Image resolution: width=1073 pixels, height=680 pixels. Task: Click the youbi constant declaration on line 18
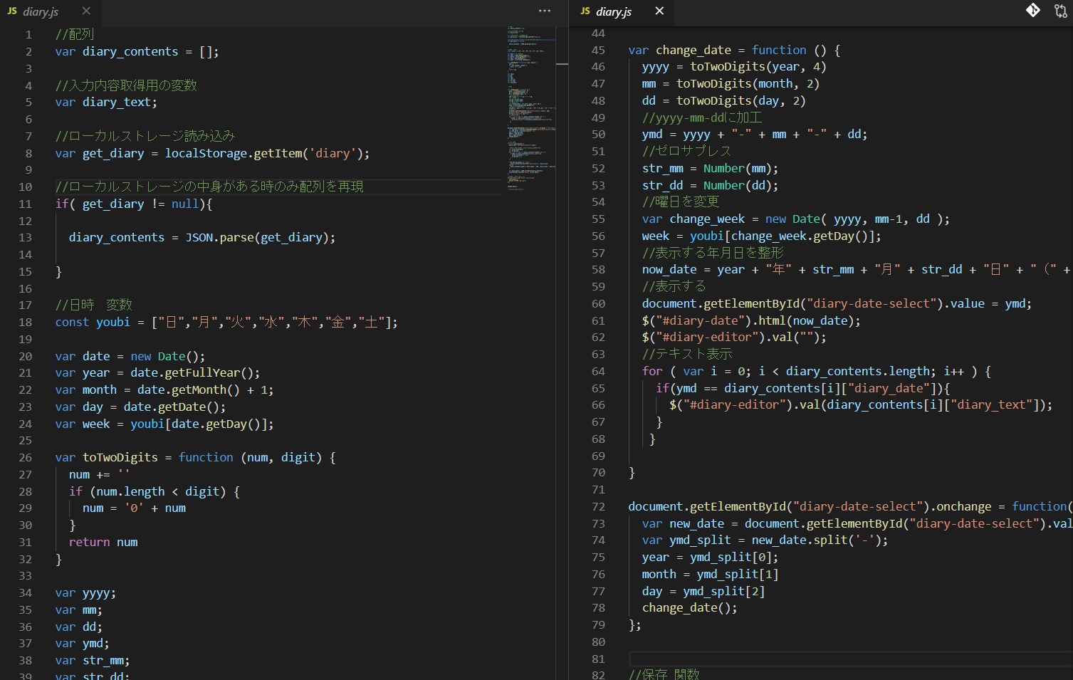coord(112,322)
